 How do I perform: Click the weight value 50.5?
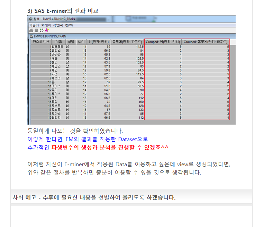[140, 86]
